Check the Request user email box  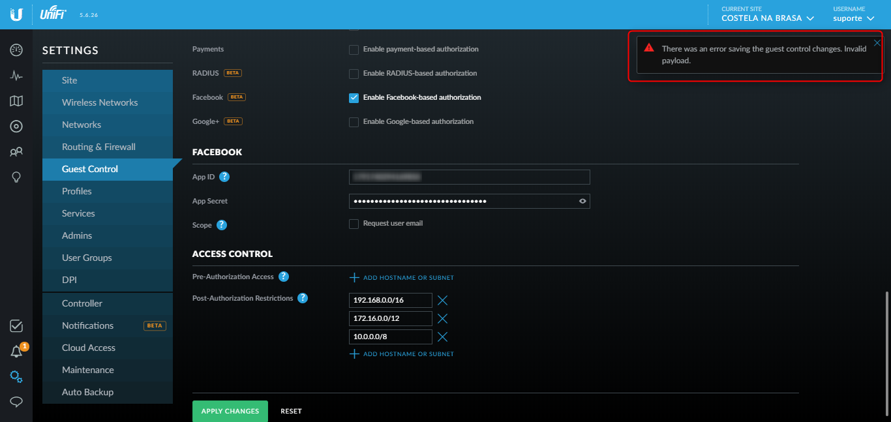click(x=354, y=224)
